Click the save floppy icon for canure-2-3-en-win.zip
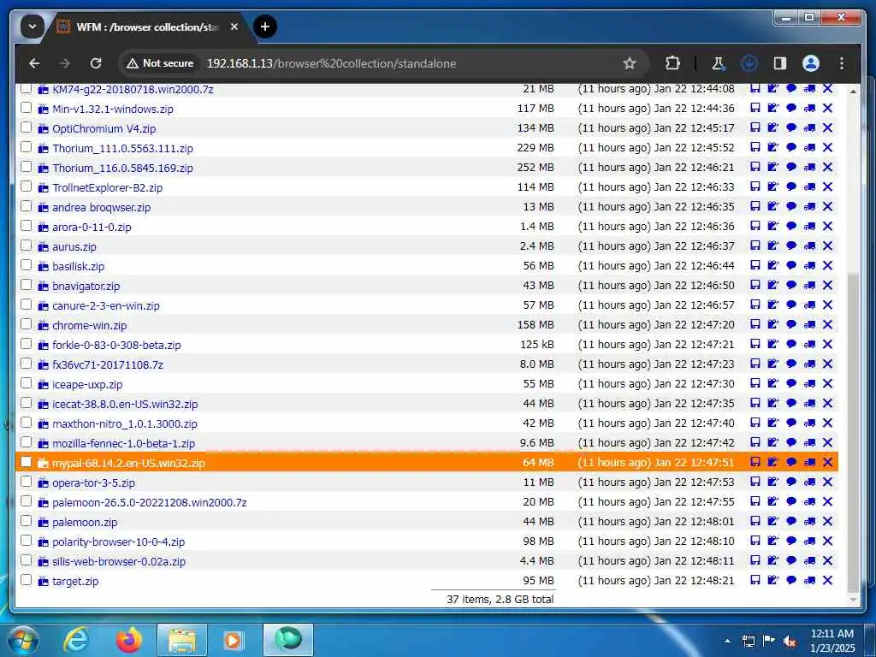Viewport: 876px width, 657px height. tap(755, 305)
